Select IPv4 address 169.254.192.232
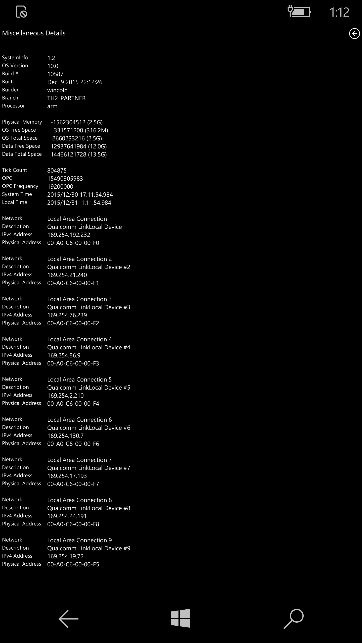 [x=69, y=235]
